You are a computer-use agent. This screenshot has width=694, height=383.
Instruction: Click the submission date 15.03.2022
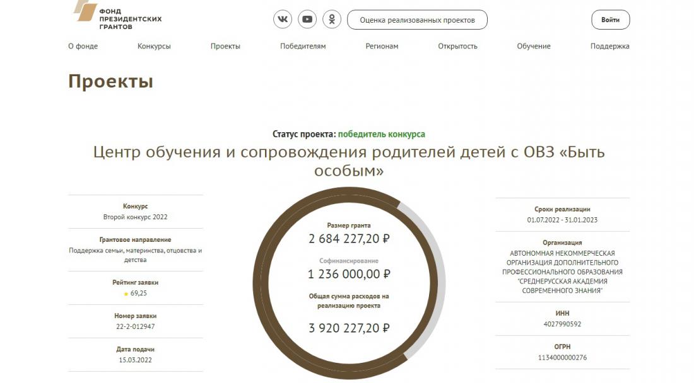point(136,360)
